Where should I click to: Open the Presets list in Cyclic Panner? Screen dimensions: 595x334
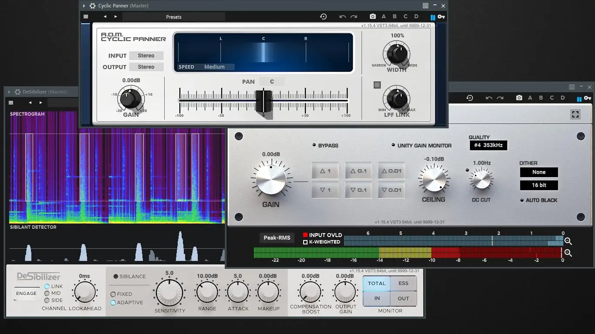click(x=173, y=17)
